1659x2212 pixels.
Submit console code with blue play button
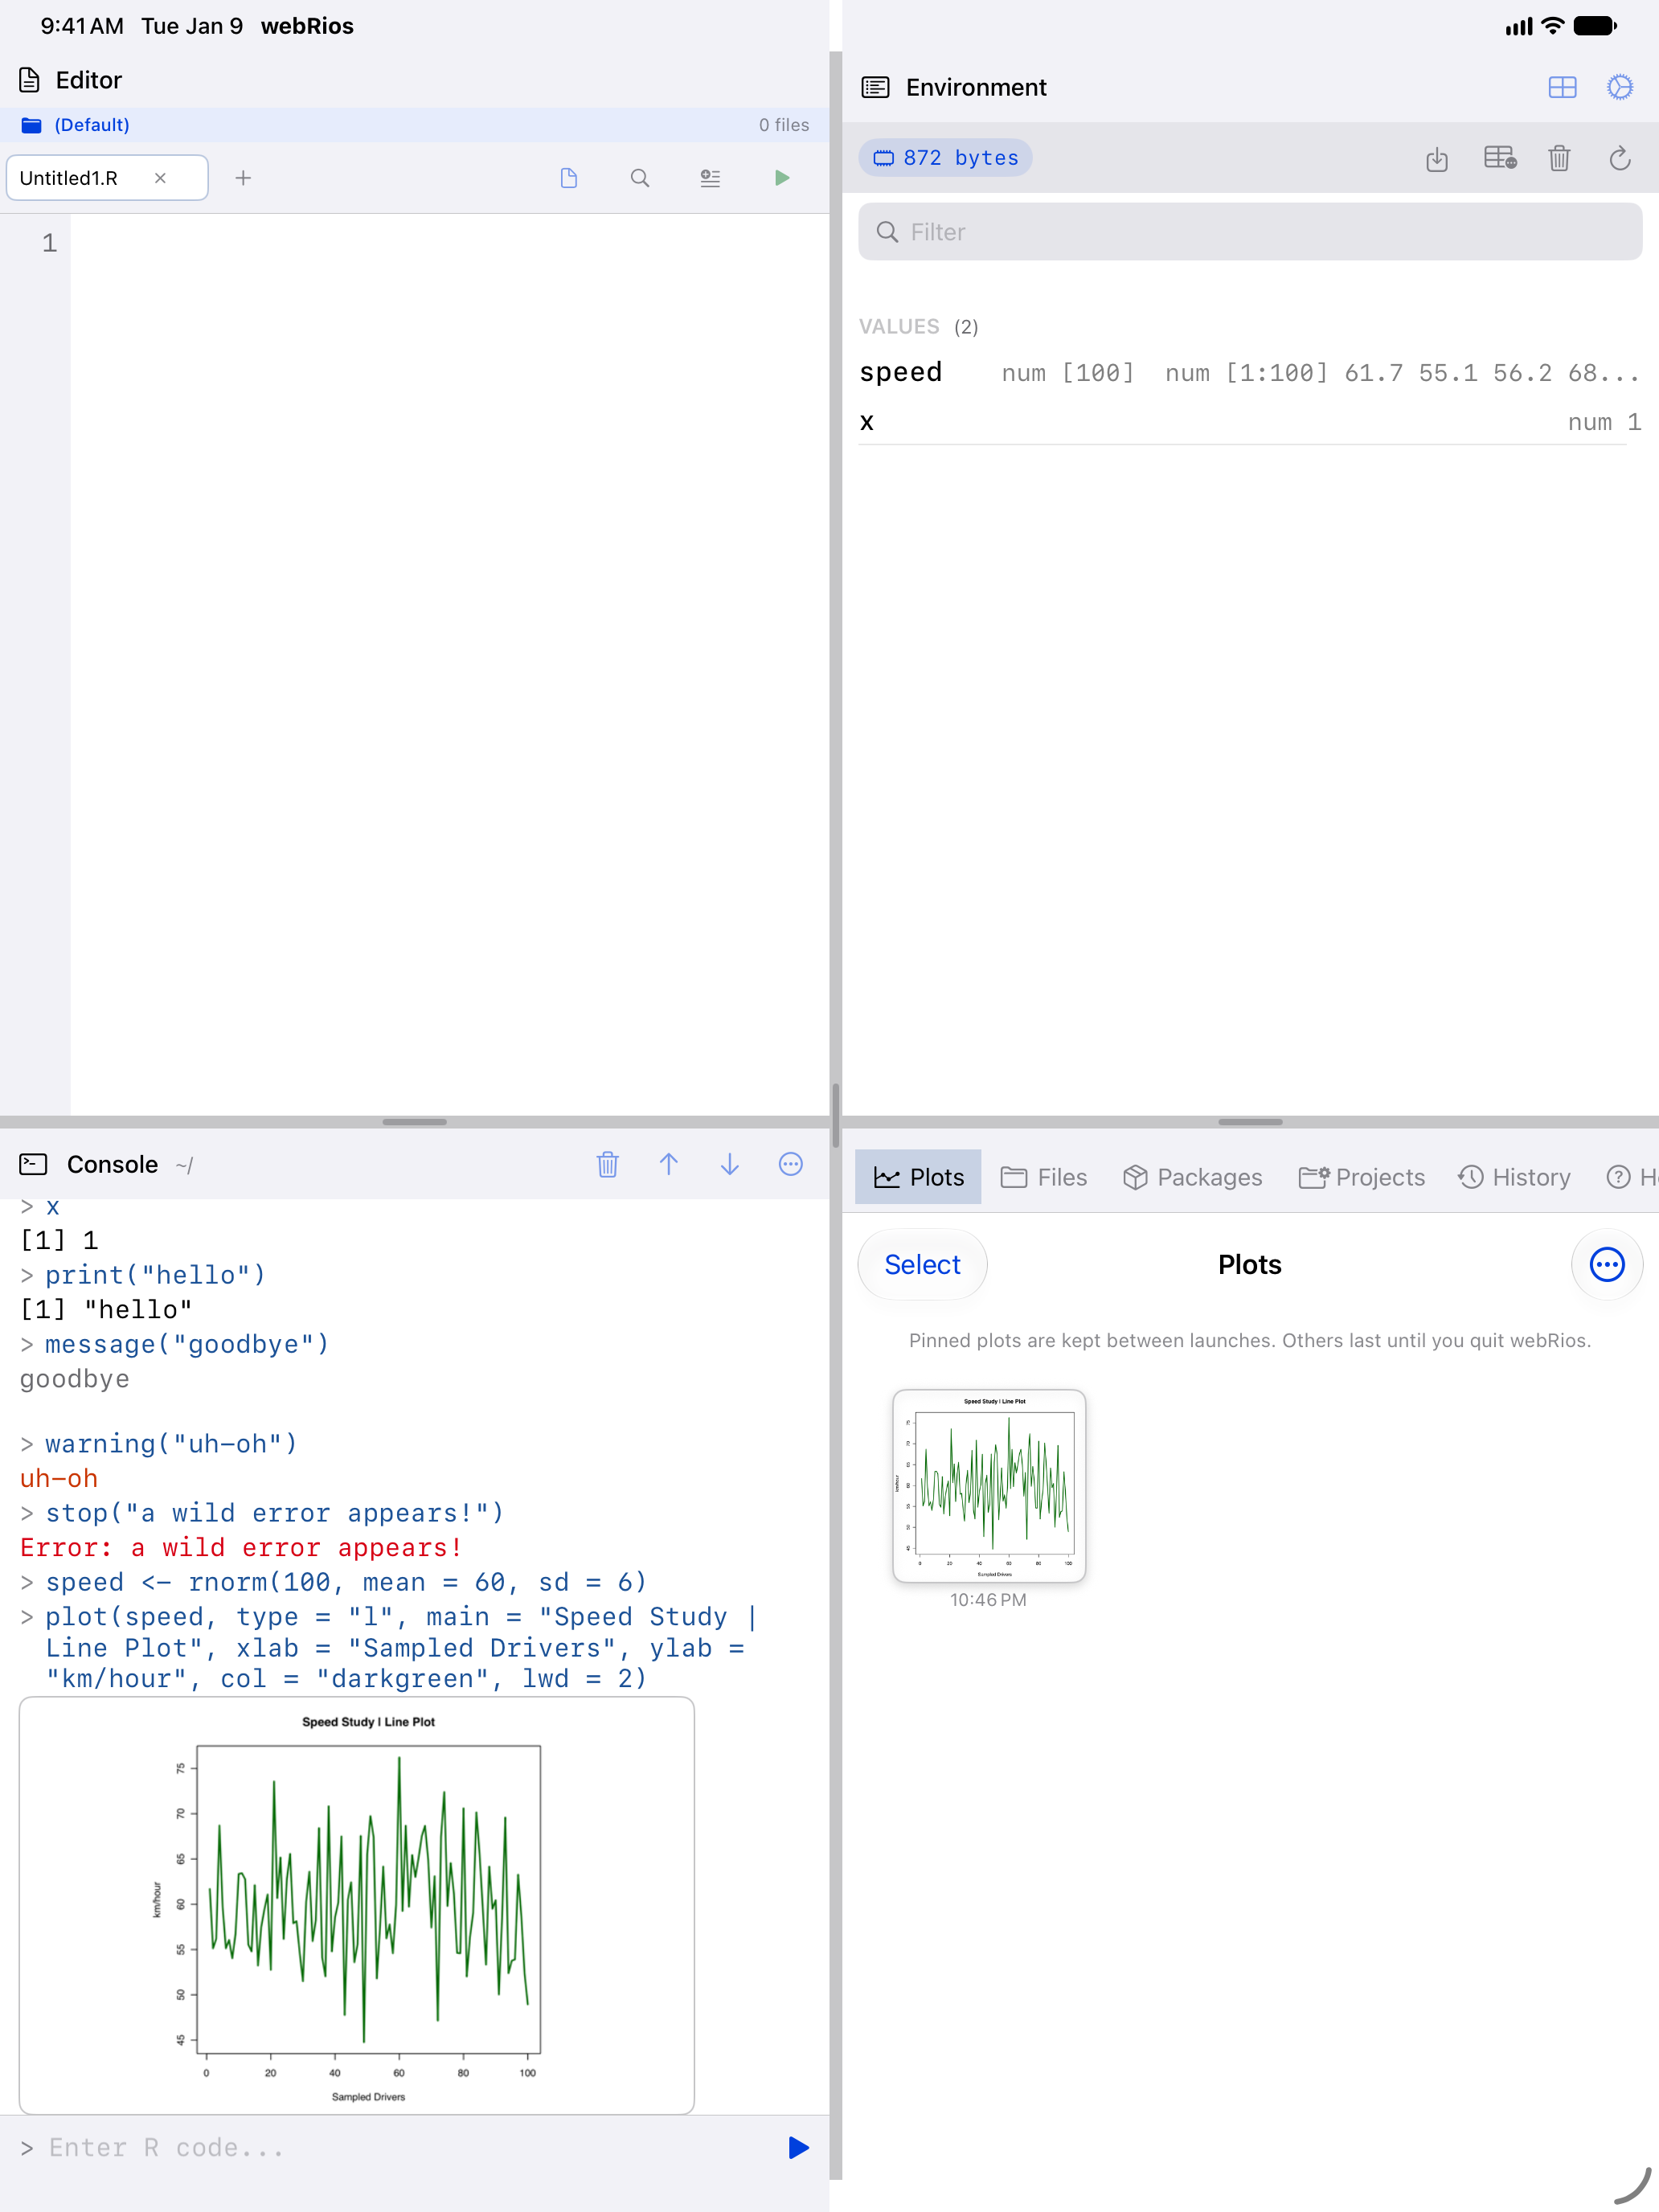coord(798,2148)
